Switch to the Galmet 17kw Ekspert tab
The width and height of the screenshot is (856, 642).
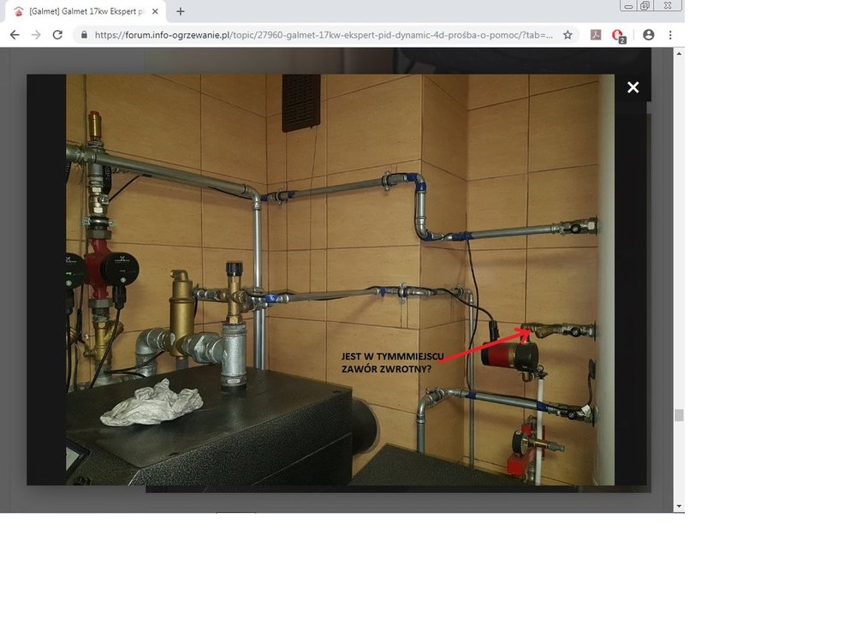86,12
